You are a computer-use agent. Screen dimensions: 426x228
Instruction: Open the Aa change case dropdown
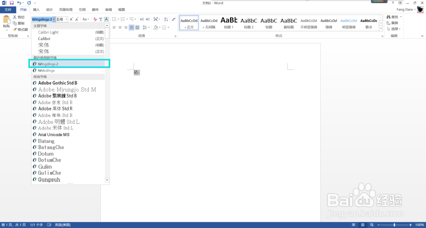tap(86, 19)
